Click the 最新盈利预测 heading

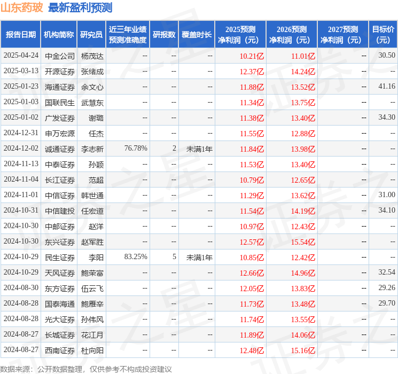pyautogui.click(x=80, y=7)
